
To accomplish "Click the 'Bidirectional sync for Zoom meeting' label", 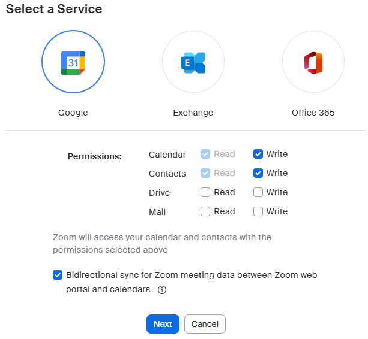I will [192, 282].
